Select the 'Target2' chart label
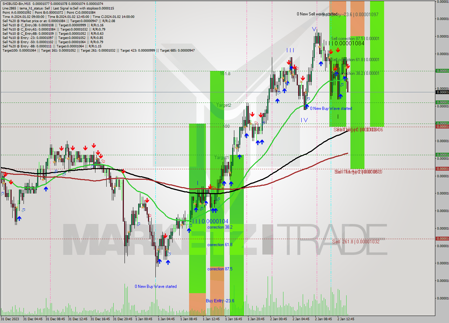Image resolution: width=449 pixels, height=323 pixels. tap(223, 105)
